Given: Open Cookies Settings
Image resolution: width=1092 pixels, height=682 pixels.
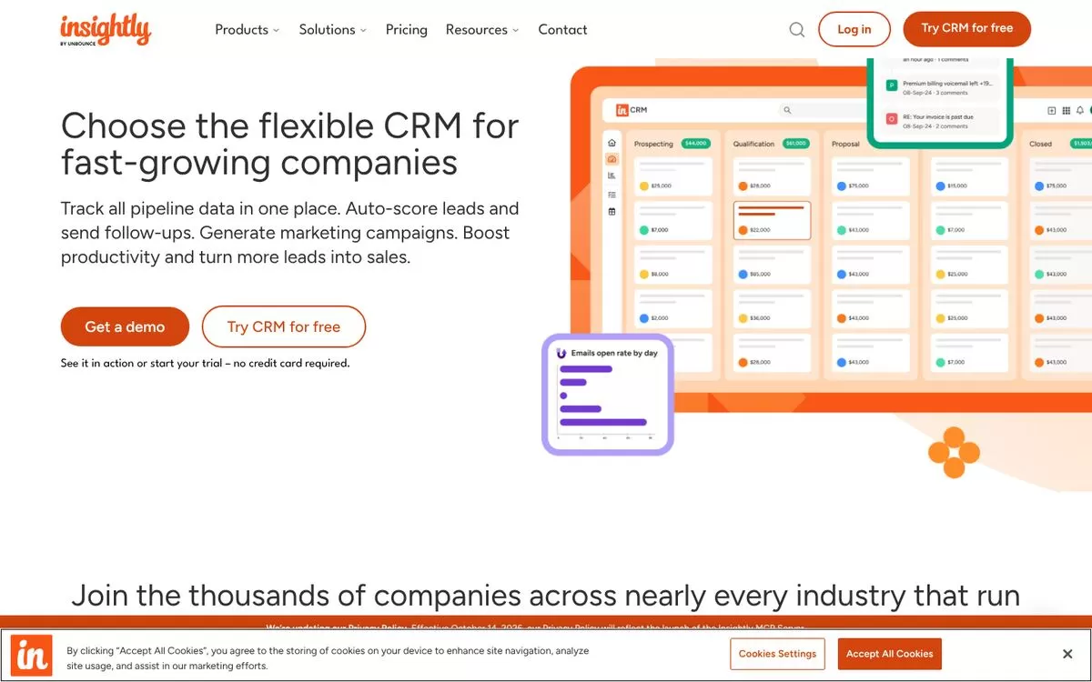Looking at the screenshot, I should click(x=777, y=654).
